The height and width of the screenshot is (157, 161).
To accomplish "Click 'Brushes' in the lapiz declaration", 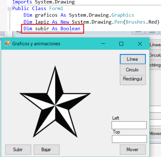I will [135, 22].
